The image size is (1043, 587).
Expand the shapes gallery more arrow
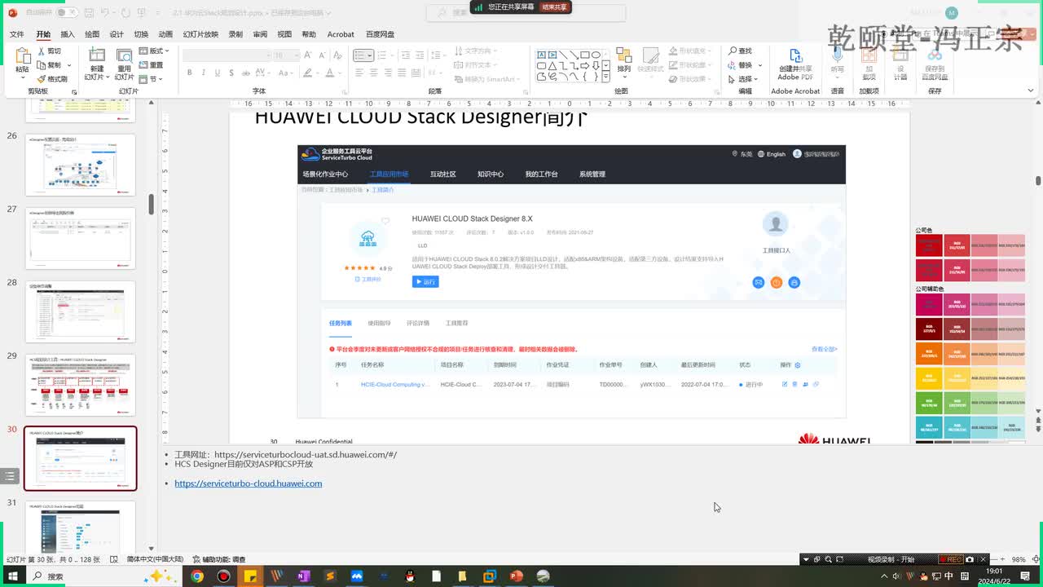tap(605, 77)
